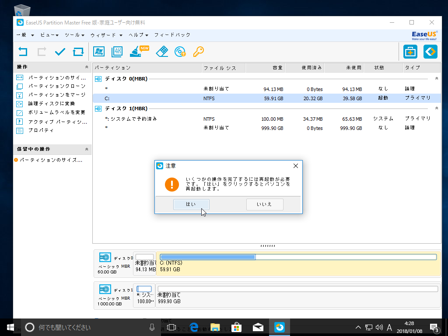Click the 使用済み column header

304,68
